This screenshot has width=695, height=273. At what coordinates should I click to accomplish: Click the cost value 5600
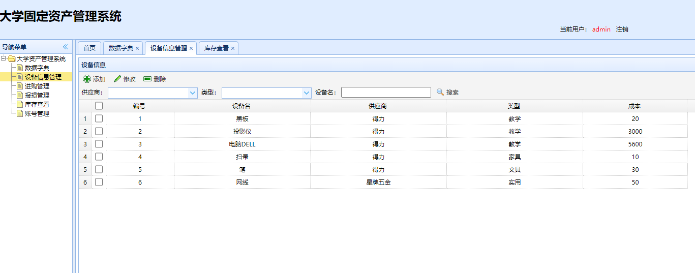coord(635,144)
